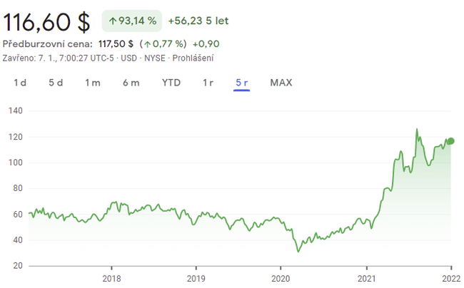Show the MAX time range
464x288 pixels.
281,83
